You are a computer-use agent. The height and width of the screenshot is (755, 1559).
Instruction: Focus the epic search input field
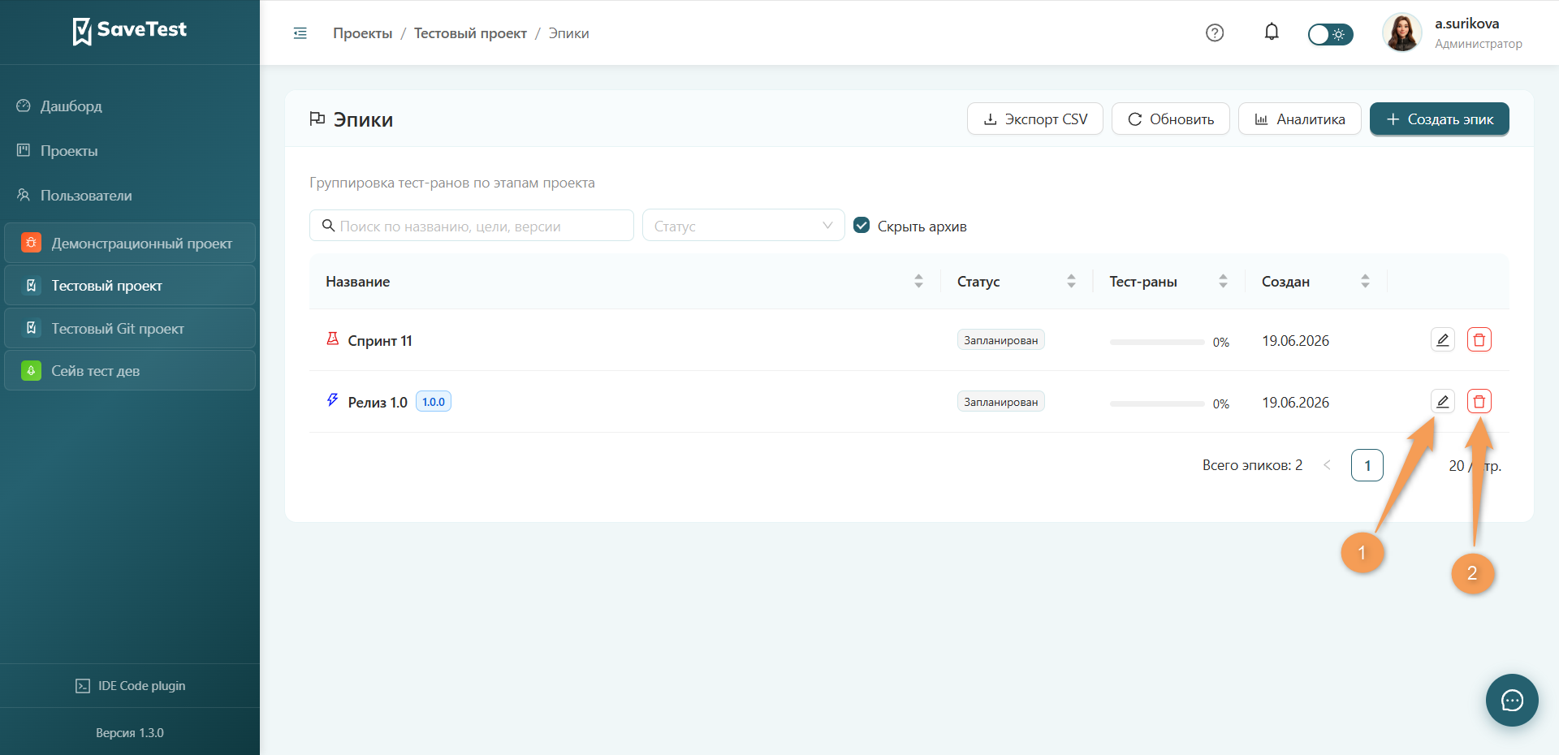pyautogui.click(x=471, y=226)
